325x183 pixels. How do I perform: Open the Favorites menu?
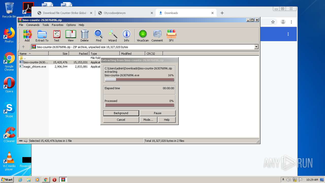[58, 25]
